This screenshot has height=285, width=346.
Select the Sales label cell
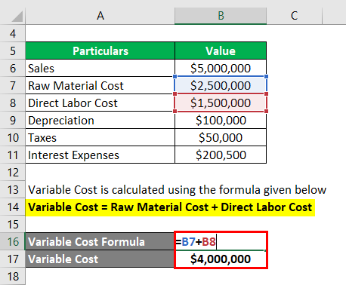click(x=100, y=68)
